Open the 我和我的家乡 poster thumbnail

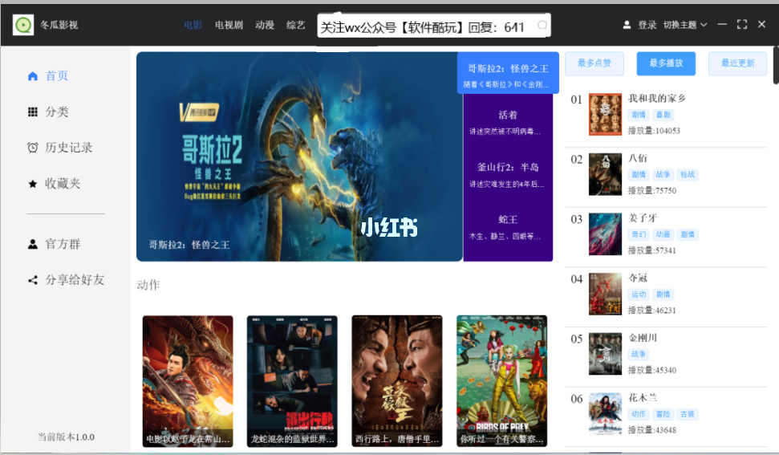click(605, 114)
